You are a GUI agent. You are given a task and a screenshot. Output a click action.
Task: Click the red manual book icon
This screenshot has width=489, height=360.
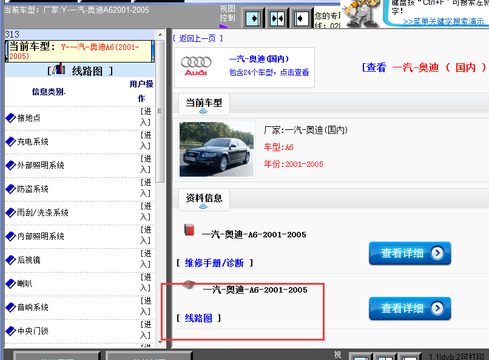pyautogui.click(x=189, y=229)
